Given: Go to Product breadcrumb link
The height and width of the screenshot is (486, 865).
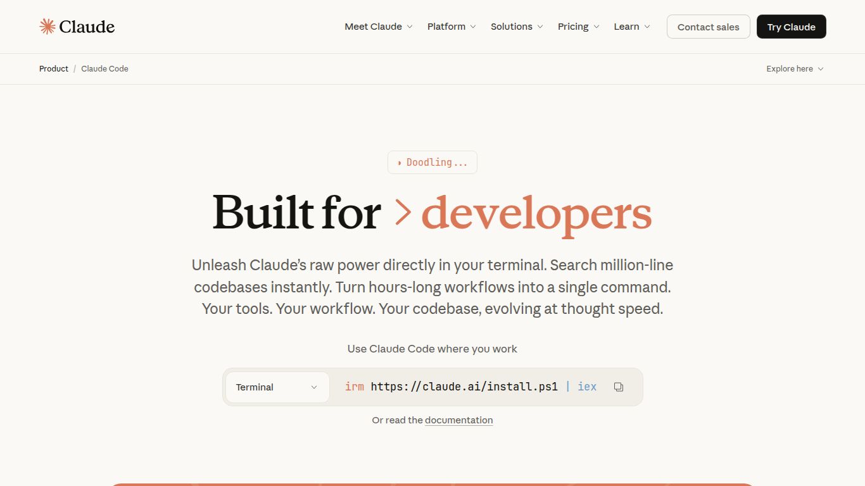Looking at the screenshot, I should point(54,68).
